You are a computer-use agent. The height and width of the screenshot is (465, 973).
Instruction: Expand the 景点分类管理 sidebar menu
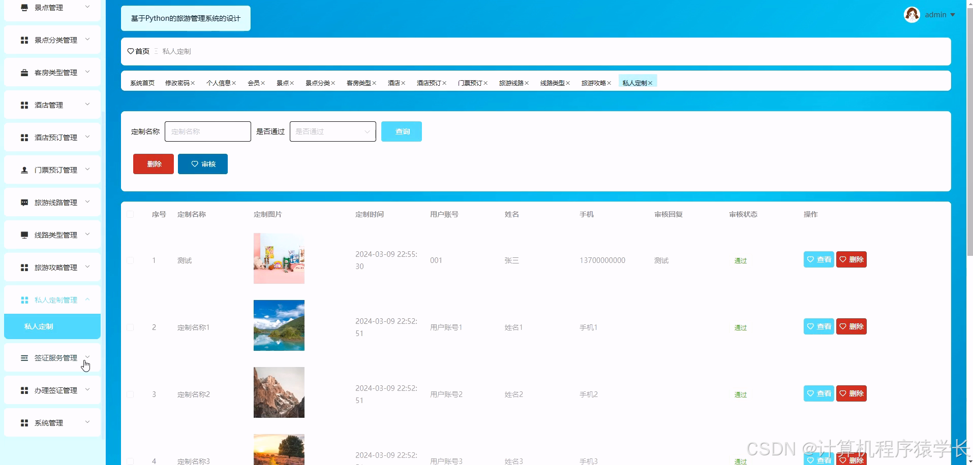tap(87, 39)
